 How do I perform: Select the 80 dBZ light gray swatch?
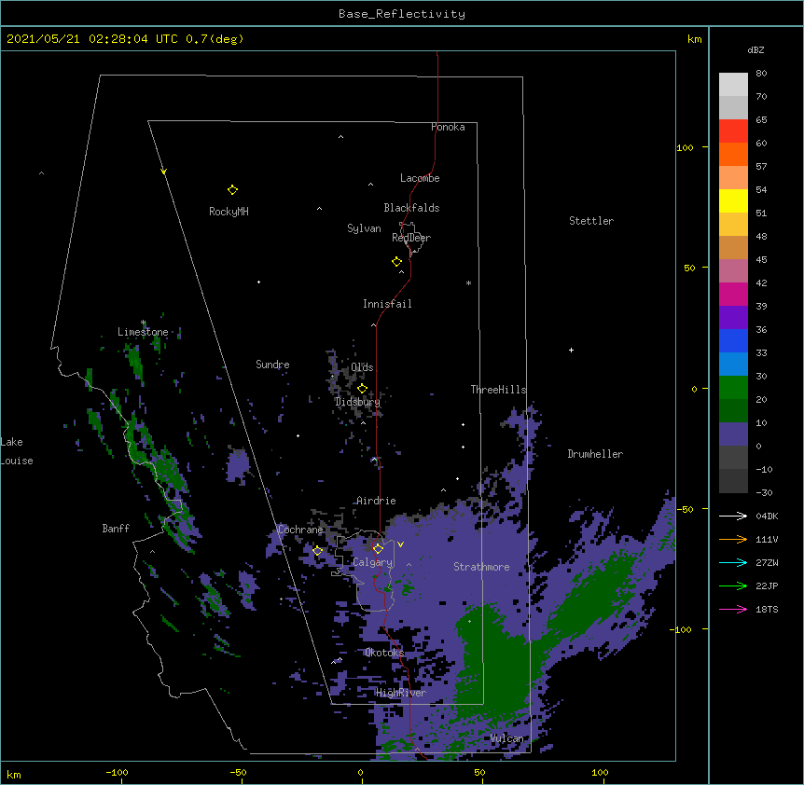pyautogui.click(x=733, y=84)
